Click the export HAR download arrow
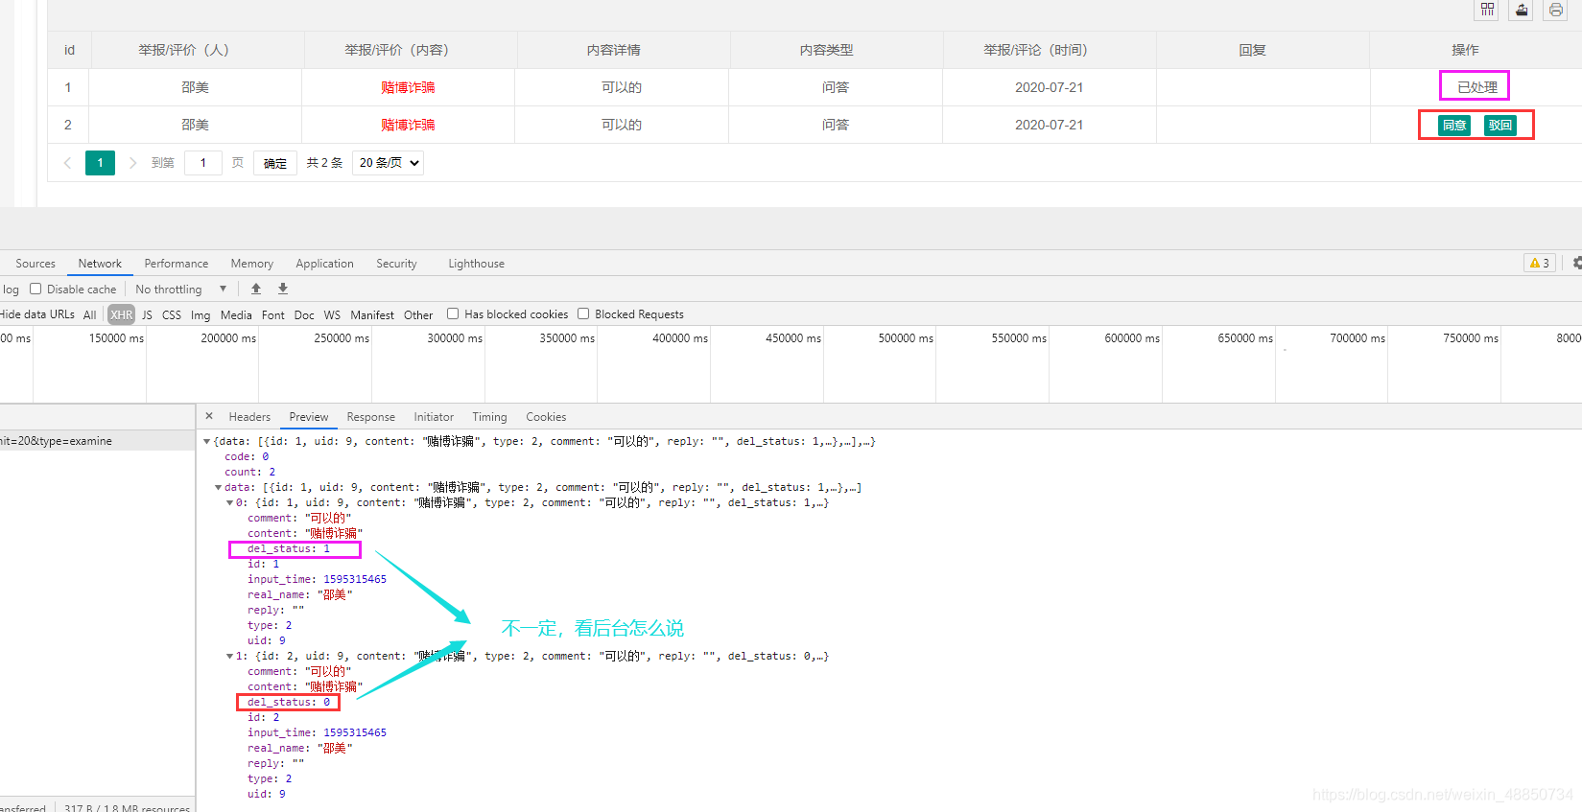 coord(283,289)
